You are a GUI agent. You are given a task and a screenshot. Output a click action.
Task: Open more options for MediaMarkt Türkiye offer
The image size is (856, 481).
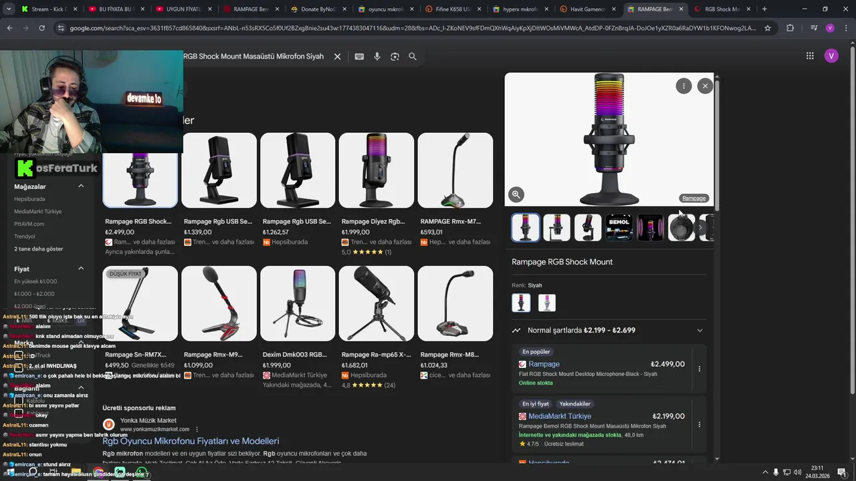pyautogui.click(x=700, y=424)
